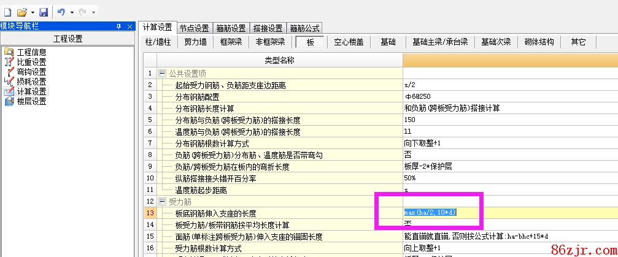
Task: Switch to the 箍筋设置 tab
Action: click(231, 28)
